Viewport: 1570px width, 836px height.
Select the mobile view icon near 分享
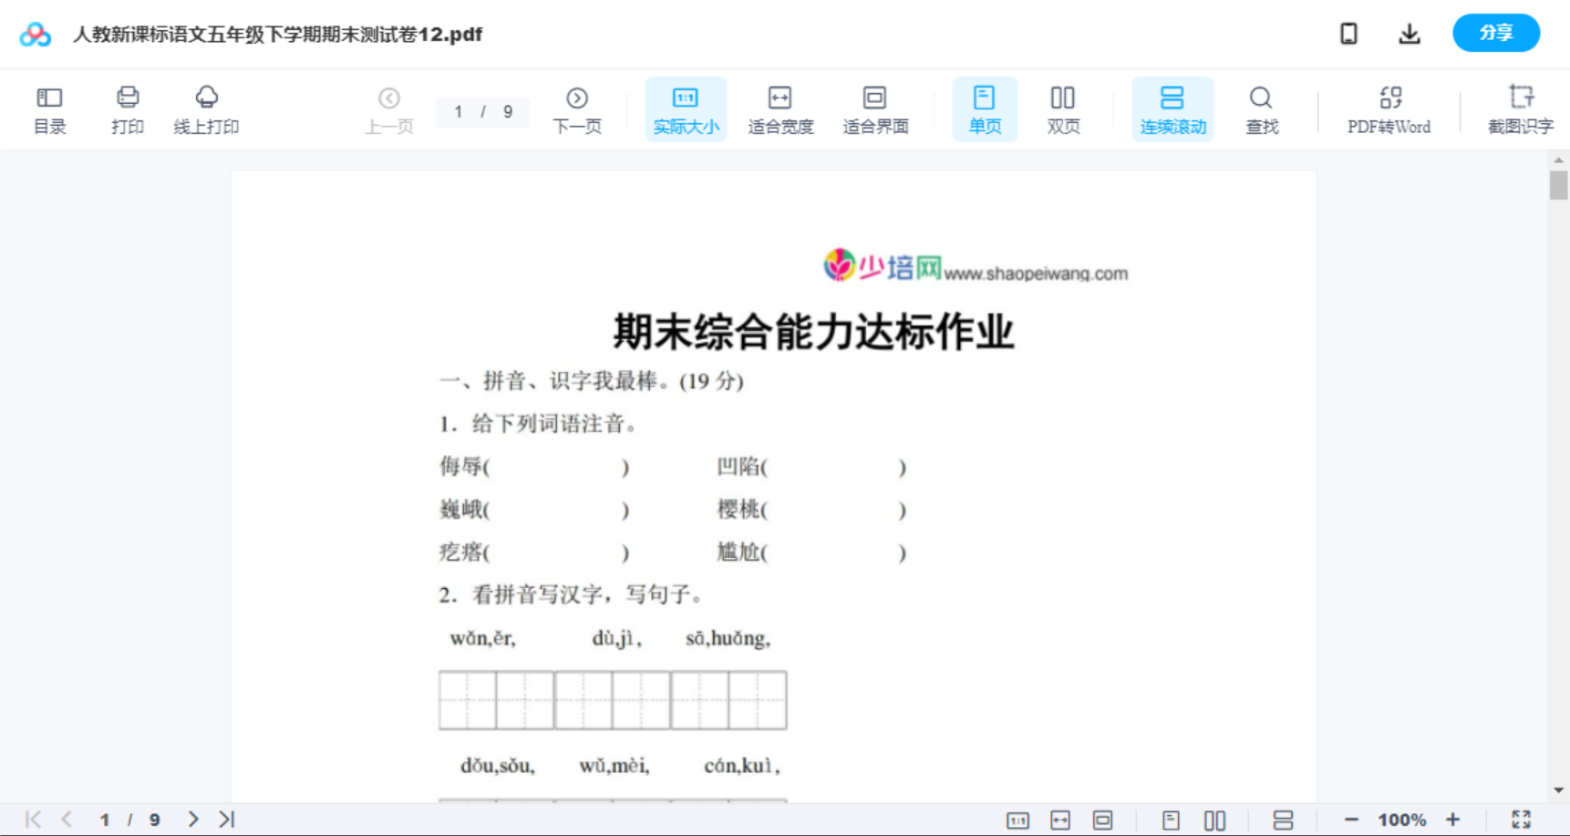pyautogui.click(x=1348, y=33)
